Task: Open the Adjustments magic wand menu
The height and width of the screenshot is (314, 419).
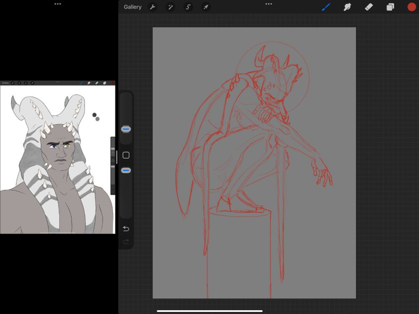Action: pos(171,7)
